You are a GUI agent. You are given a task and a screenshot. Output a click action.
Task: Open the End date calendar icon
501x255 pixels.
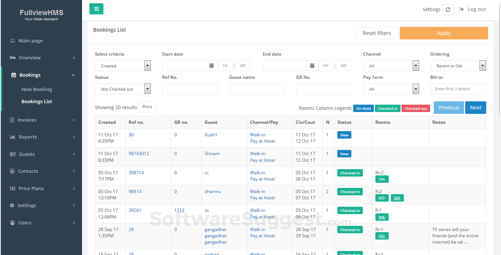pos(312,65)
